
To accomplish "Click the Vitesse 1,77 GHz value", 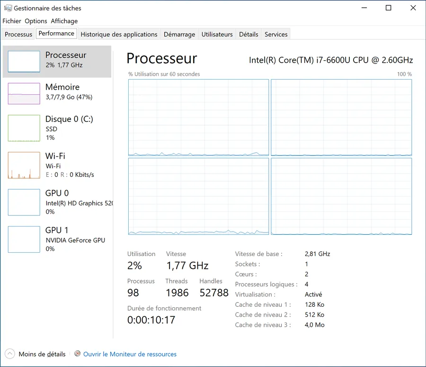I will pos(187,266).
